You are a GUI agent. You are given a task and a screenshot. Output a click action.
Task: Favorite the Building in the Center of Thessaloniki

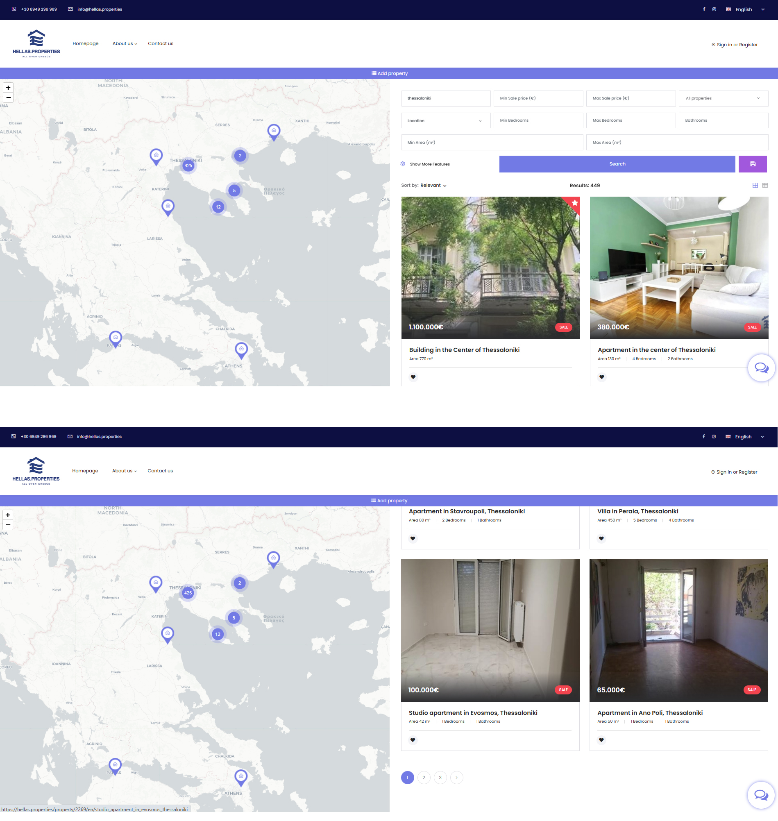coord(413,376)
